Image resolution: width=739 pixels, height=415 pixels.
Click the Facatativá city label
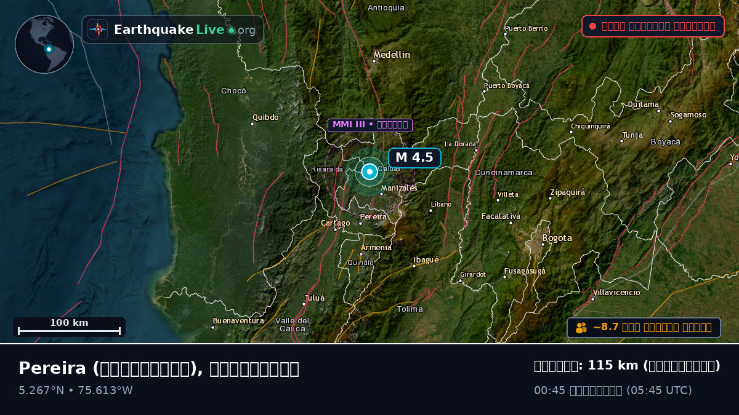point(501,216)
